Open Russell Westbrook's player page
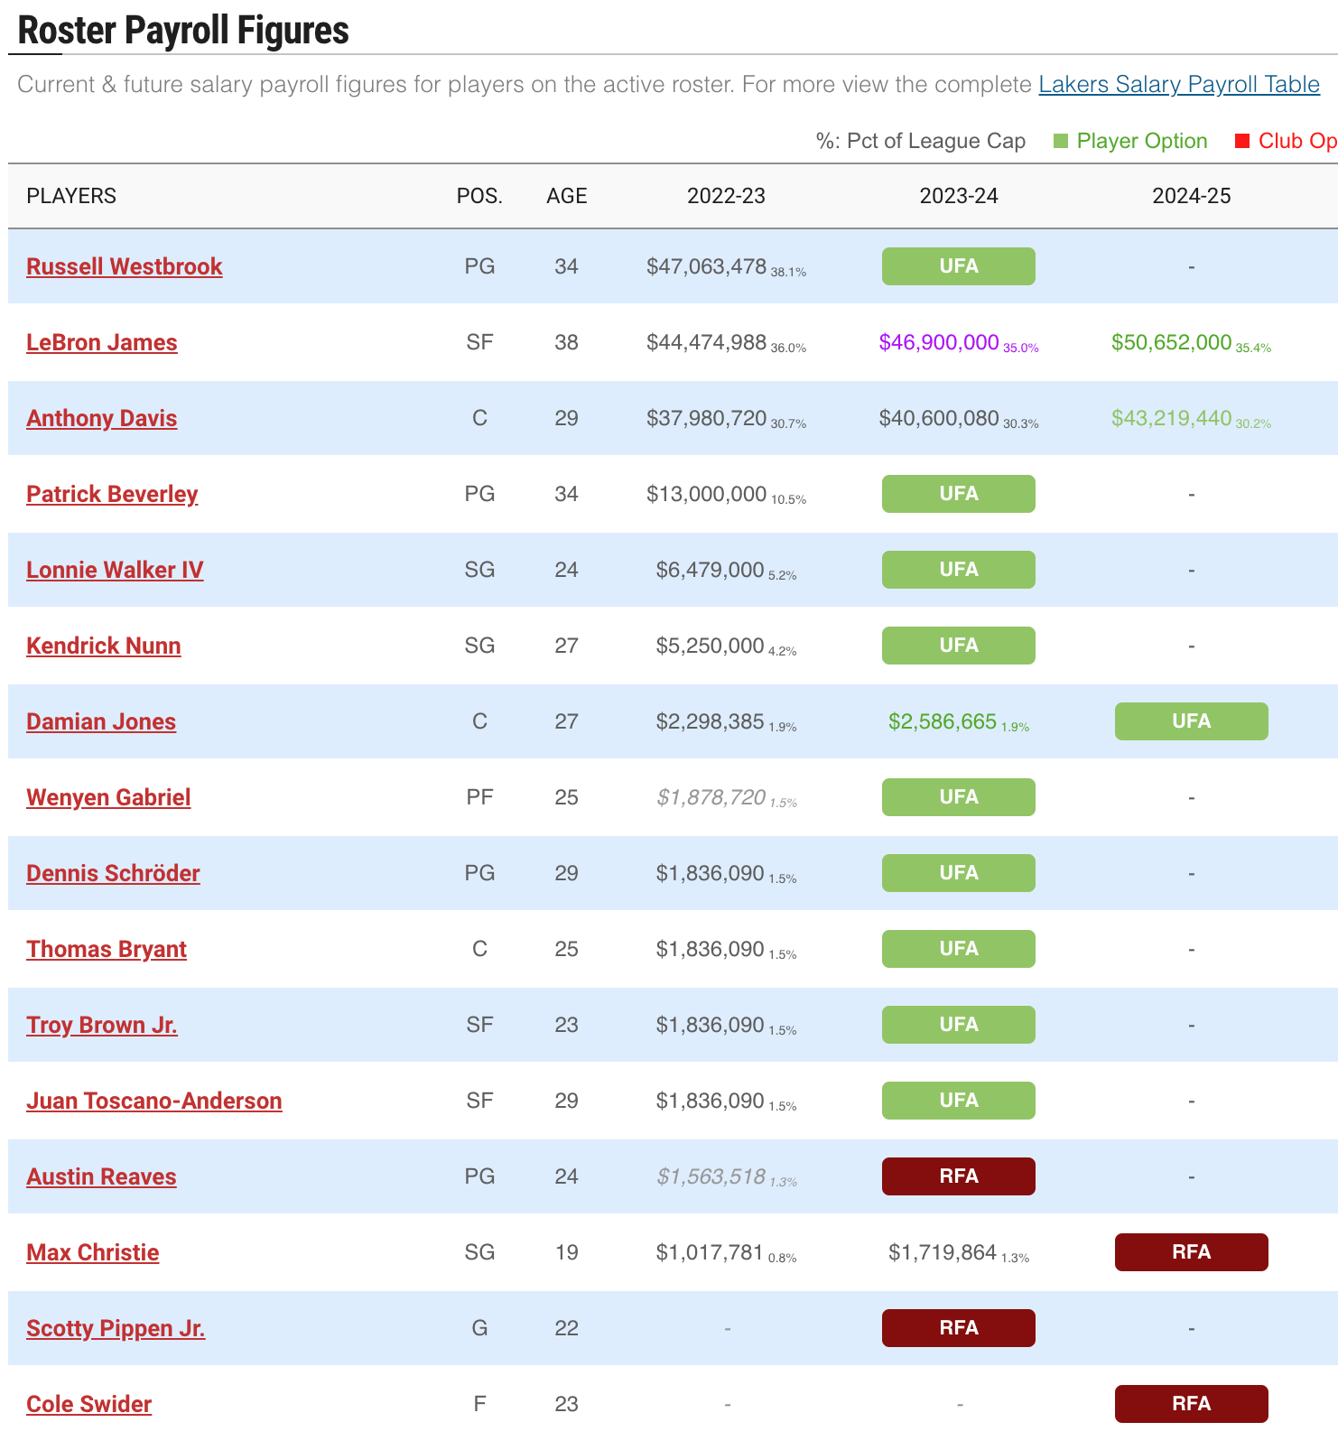The height and width of the screenshot is (1450, 1338). 125,266
